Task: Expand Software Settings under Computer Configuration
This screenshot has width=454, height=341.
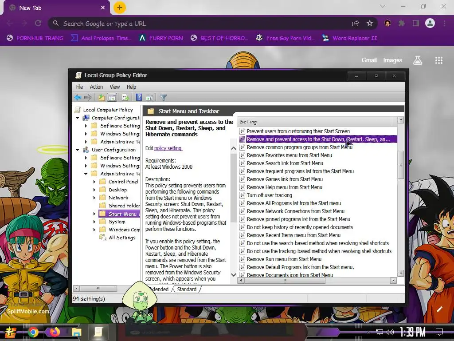Action: point(86,126)
